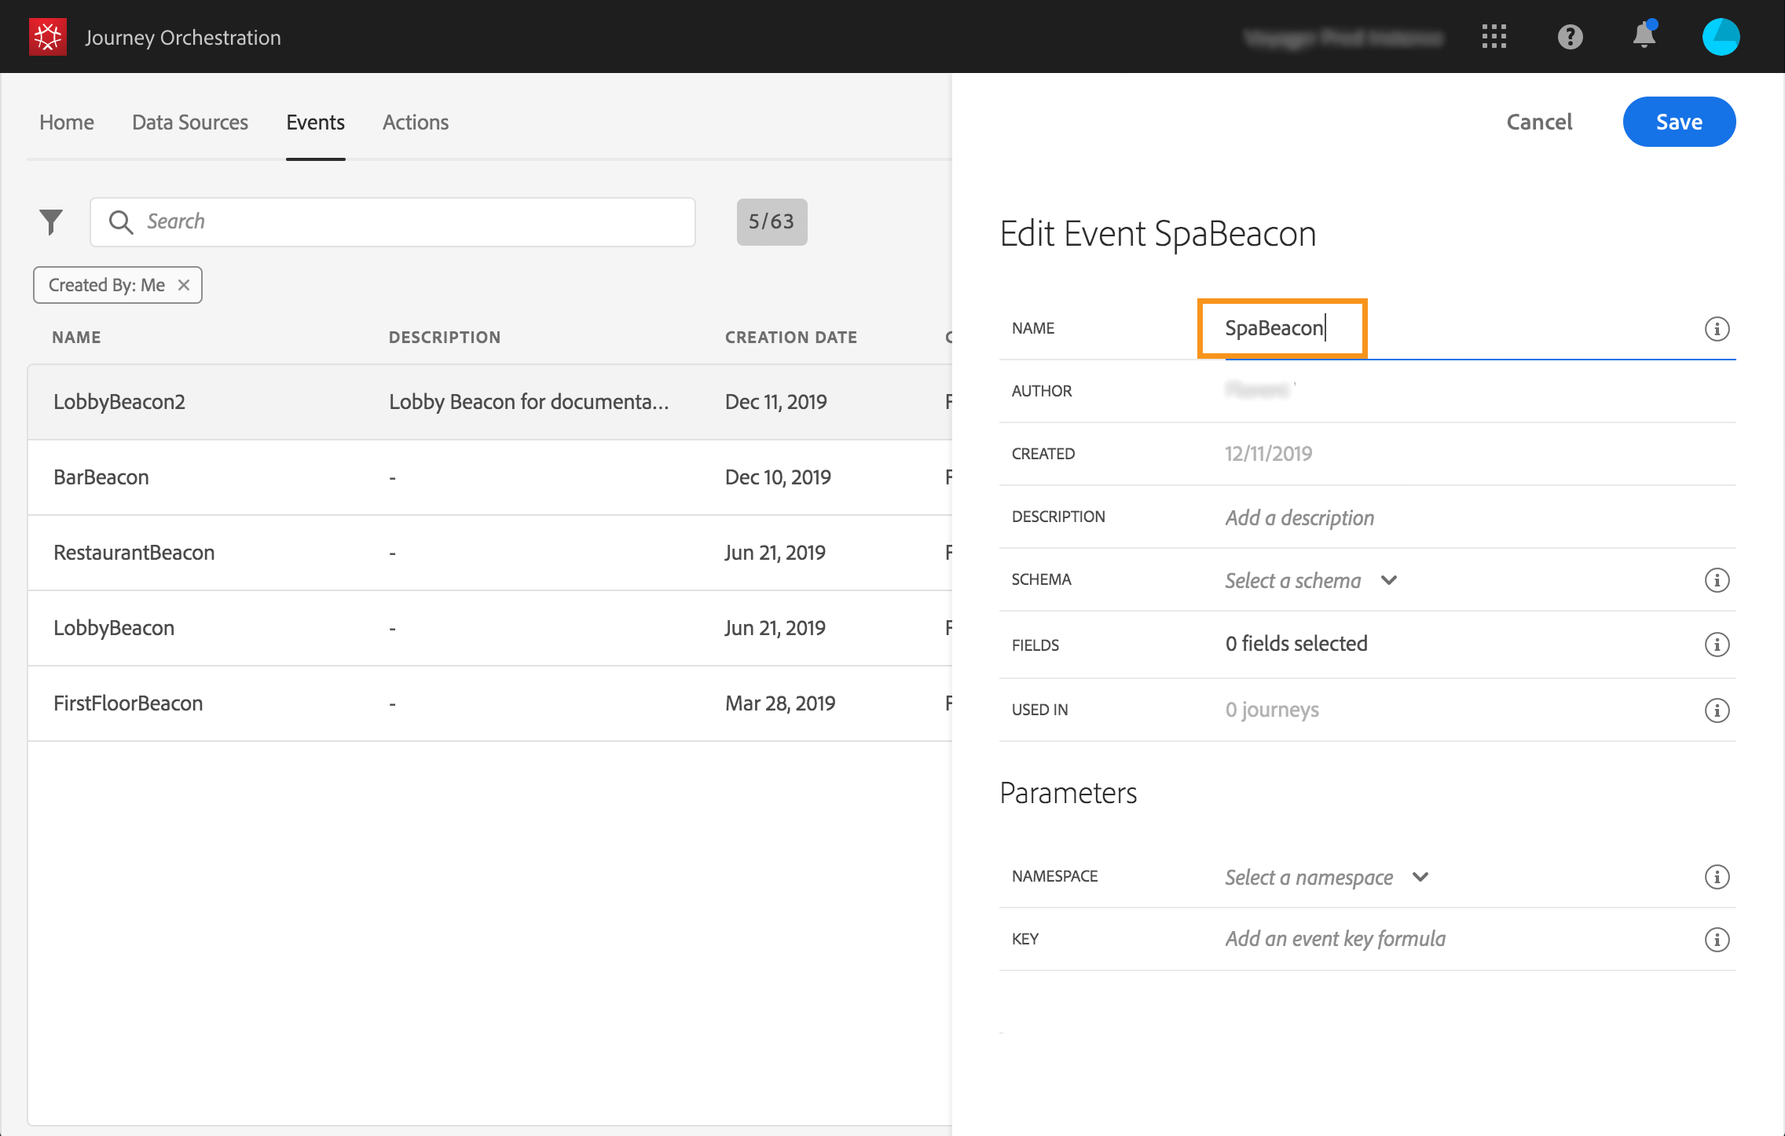This screenshot has height=1136, width=1785.
Task: Click the Cancel button
Action: 1538,122
